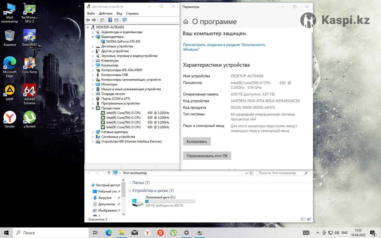This screenshot has width=381, height=238.
Task: Expand the Сетевые адаптеры node
Action: 93,132
